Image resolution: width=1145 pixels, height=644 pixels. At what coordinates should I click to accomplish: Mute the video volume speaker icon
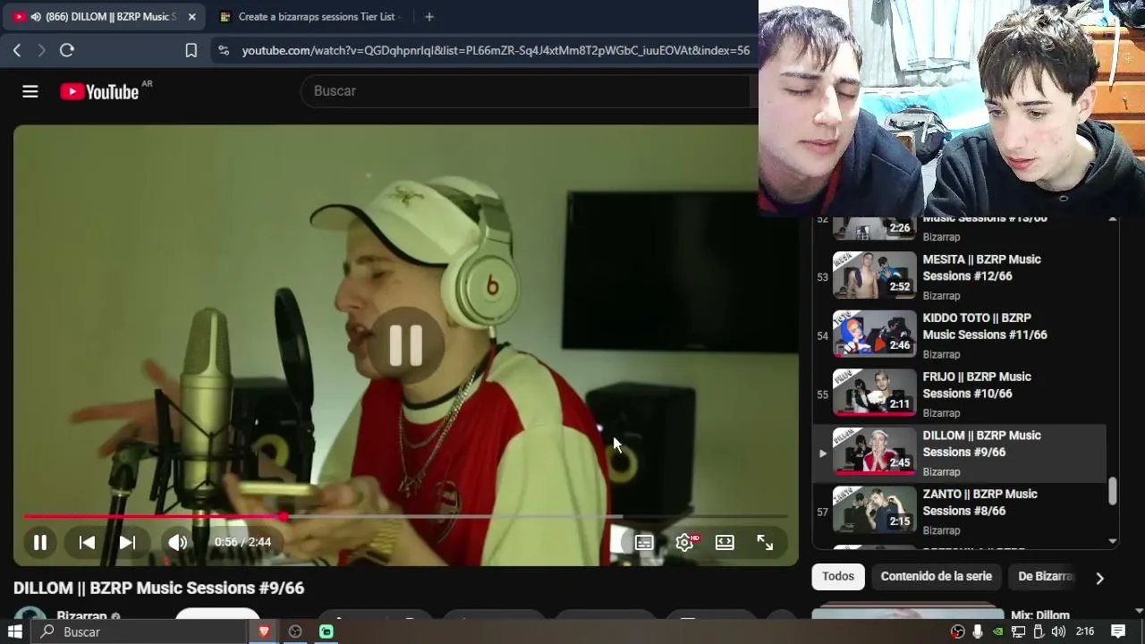[178, 542]
